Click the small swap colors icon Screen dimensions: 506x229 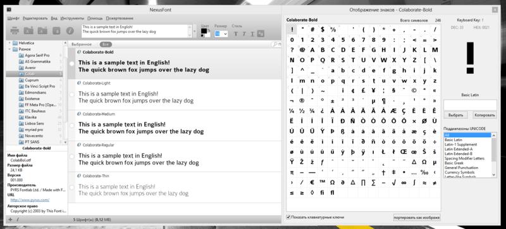[209, 30]
